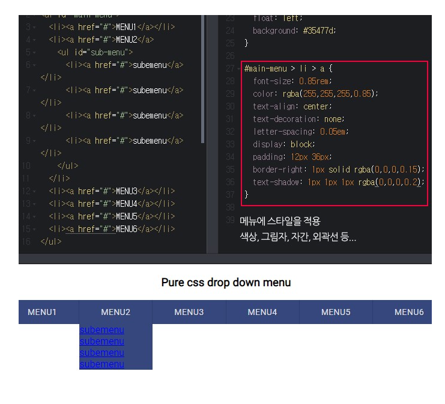This screenshot has width=445, height=404.
Task: Collapse the fold arrow at HTML line 3
Action: 34,28
